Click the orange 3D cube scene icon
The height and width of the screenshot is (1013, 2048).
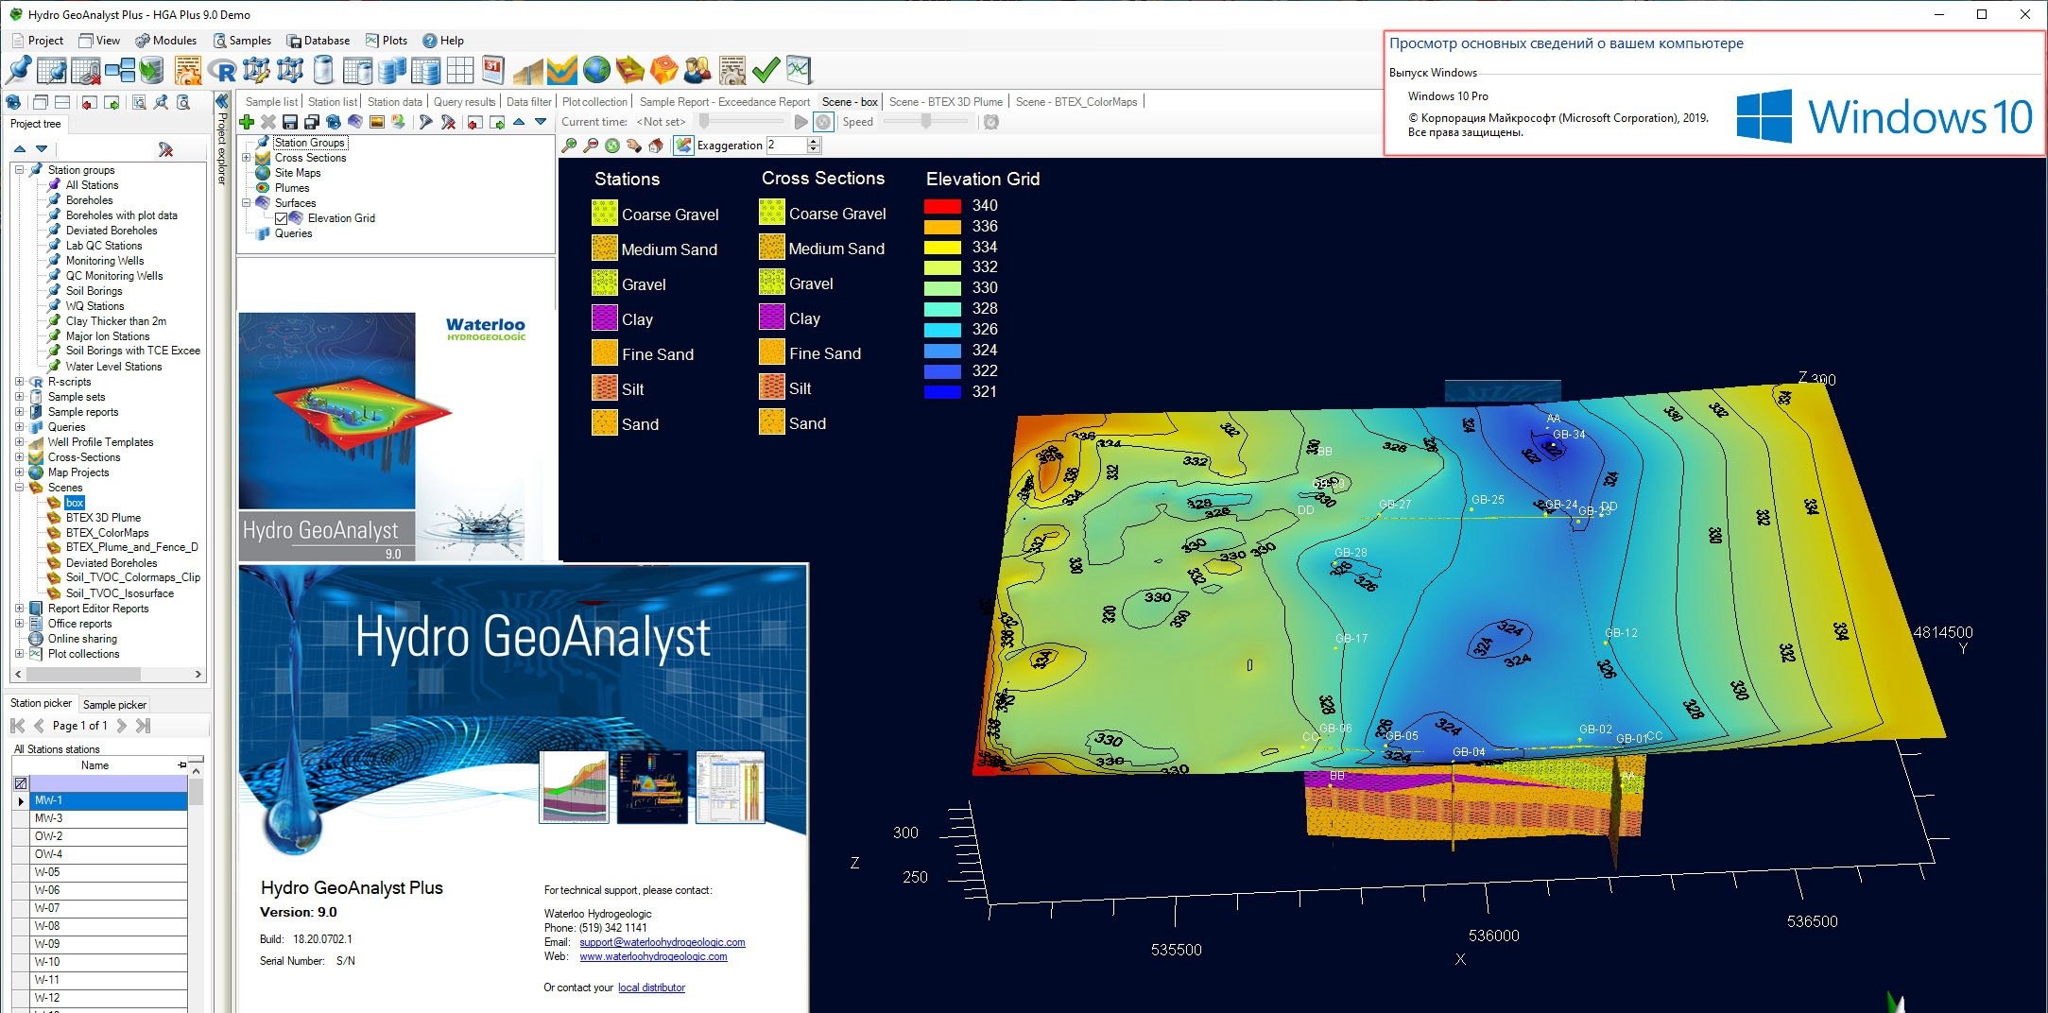pos(664,70)
